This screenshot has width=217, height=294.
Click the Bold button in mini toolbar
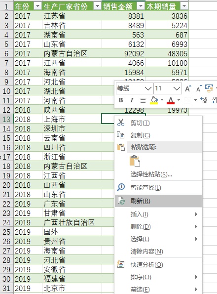pos(121,100)
